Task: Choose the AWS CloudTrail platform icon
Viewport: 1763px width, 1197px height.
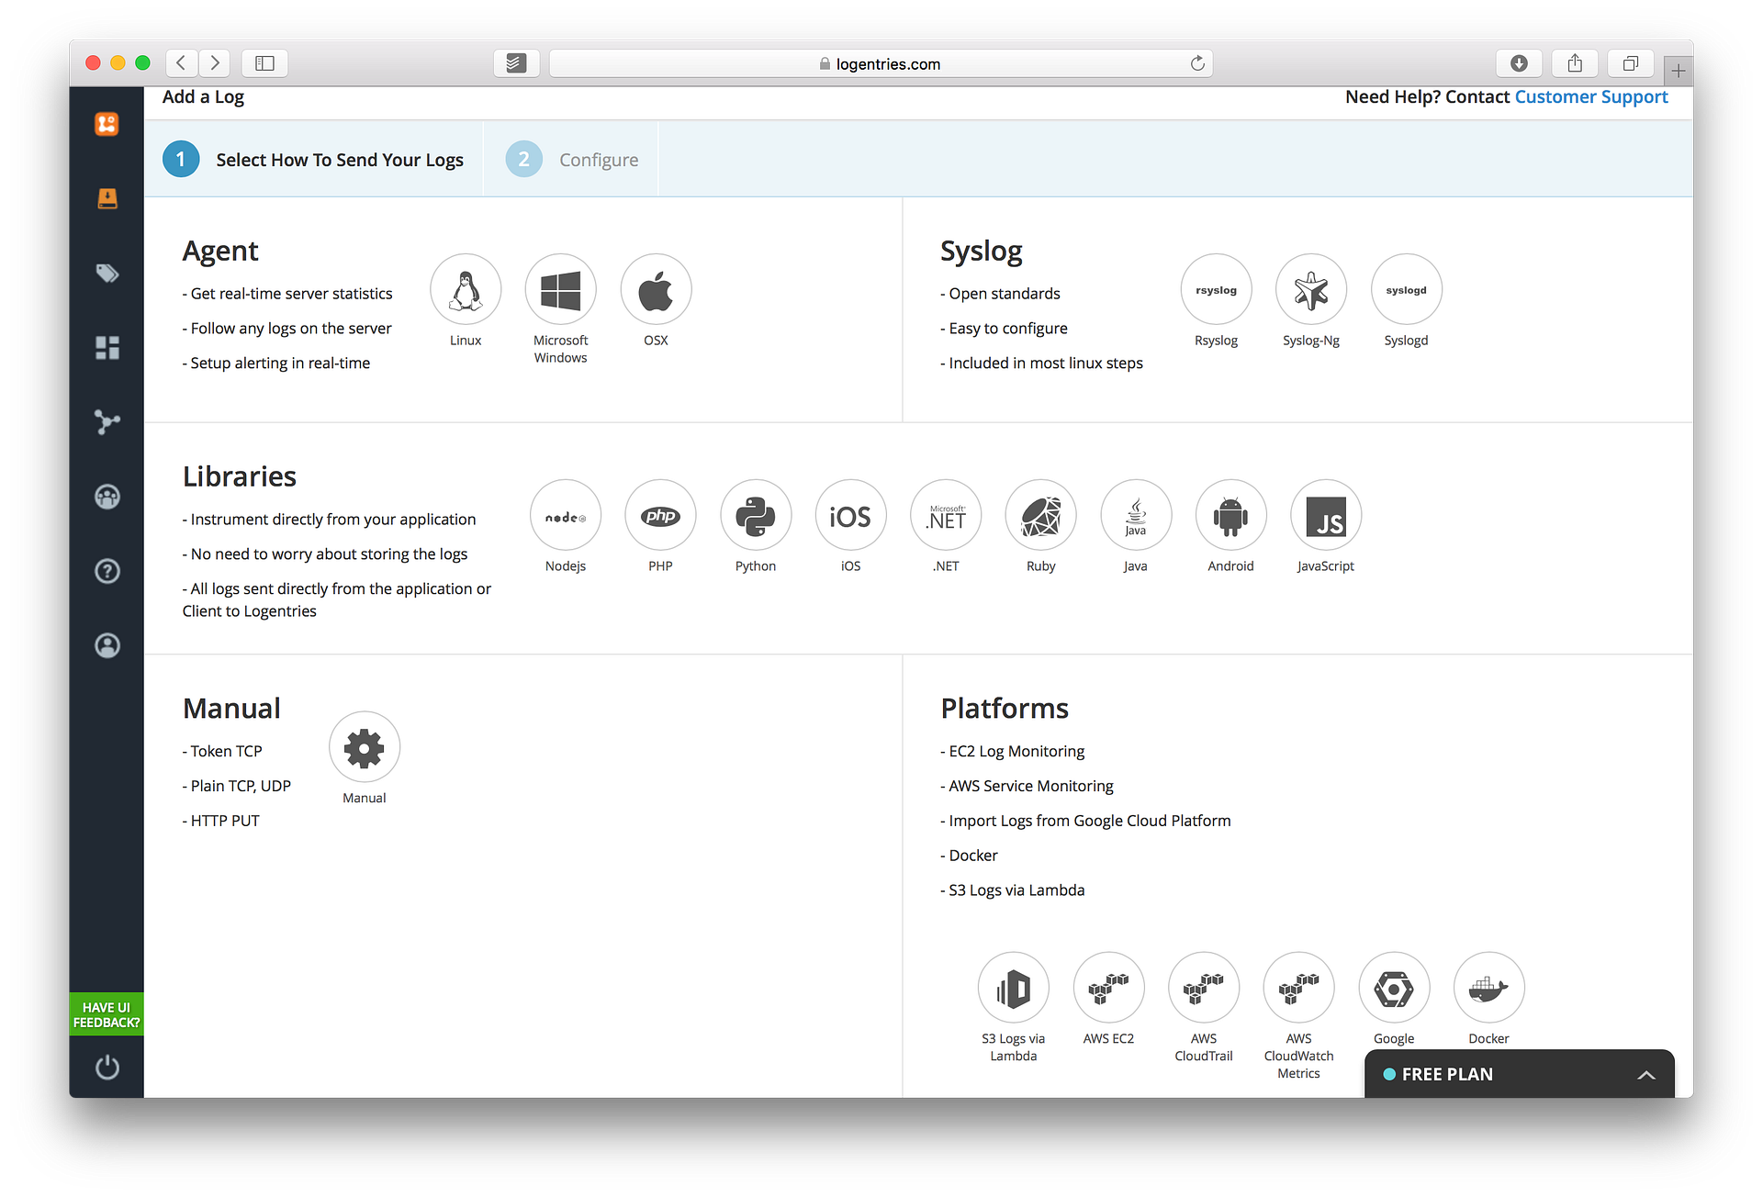Action: [x=1203, y=989]
